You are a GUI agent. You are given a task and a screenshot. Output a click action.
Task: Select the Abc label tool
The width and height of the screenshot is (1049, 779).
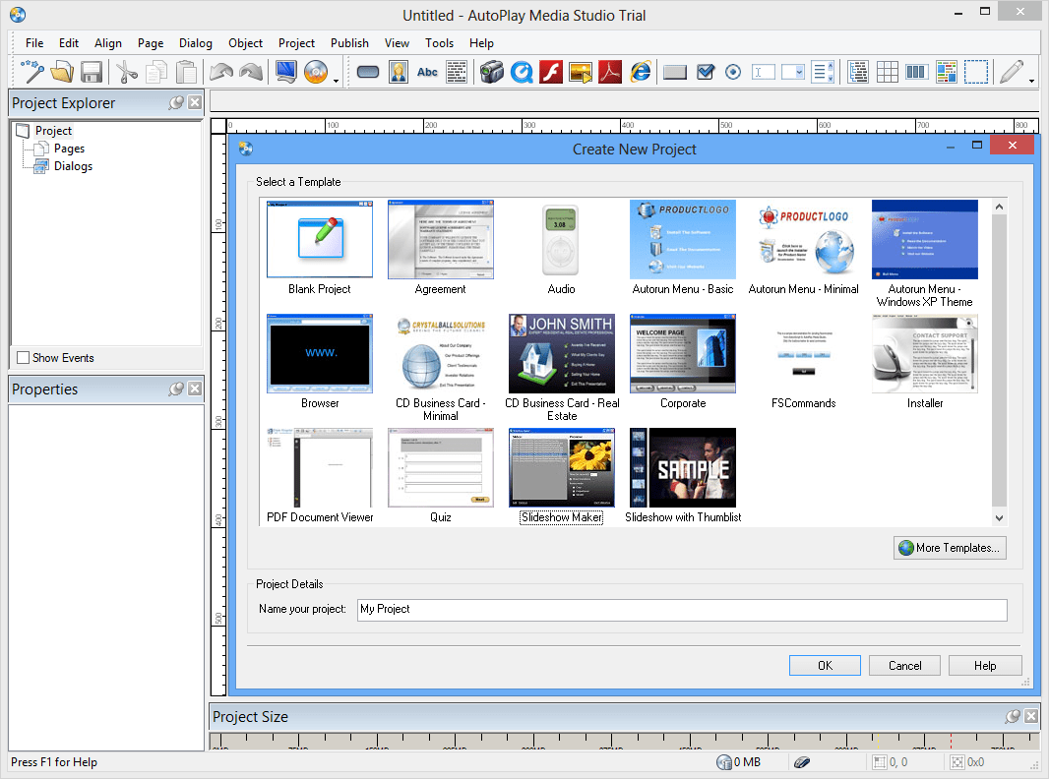[428, 71]
